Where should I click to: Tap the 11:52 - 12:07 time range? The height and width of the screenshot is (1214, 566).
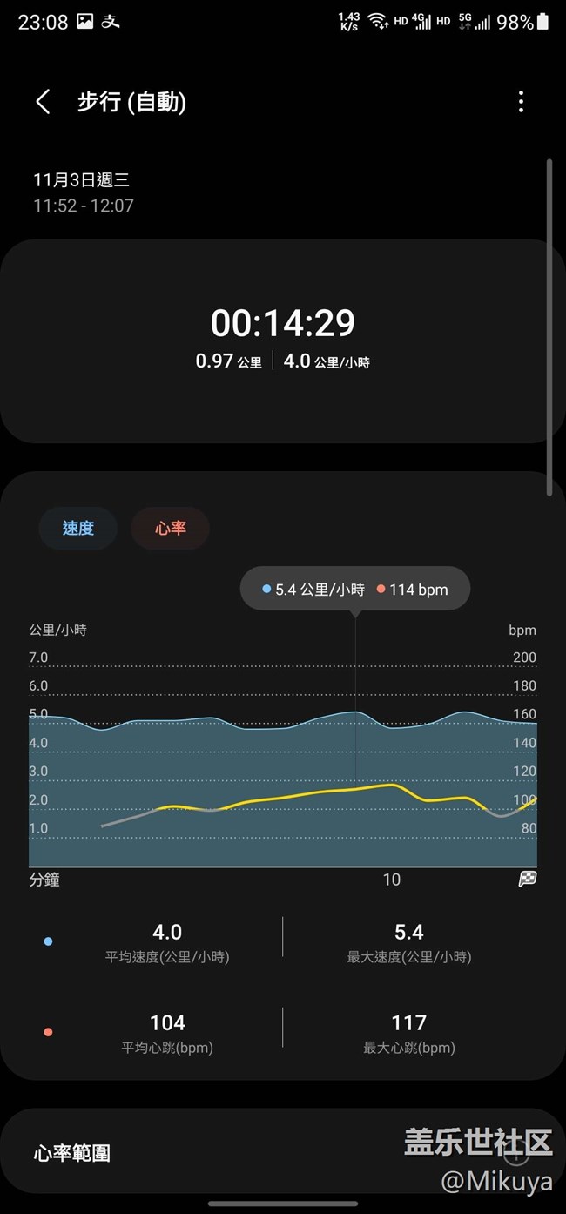click(84, 206)
